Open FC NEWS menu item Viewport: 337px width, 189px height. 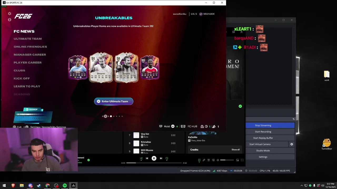24,31
